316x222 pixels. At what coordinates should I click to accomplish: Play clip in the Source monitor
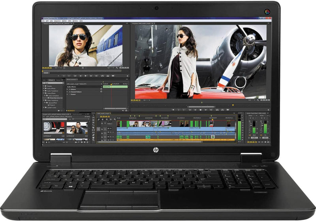coord(86,76)
